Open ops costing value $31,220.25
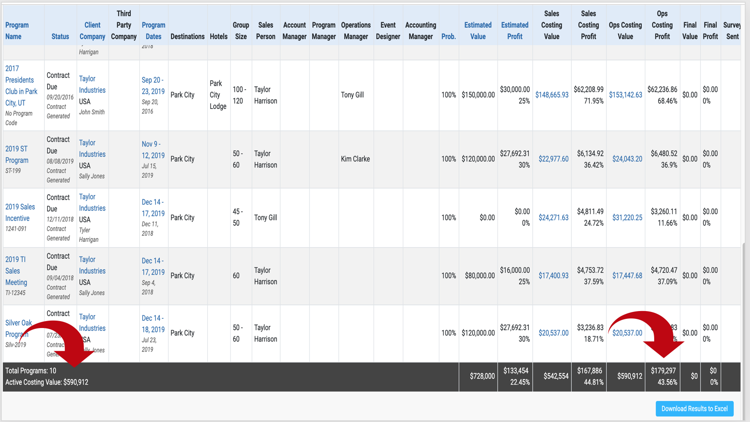The width and height of the screenshot is (750, 422). [x=627, y=218]
